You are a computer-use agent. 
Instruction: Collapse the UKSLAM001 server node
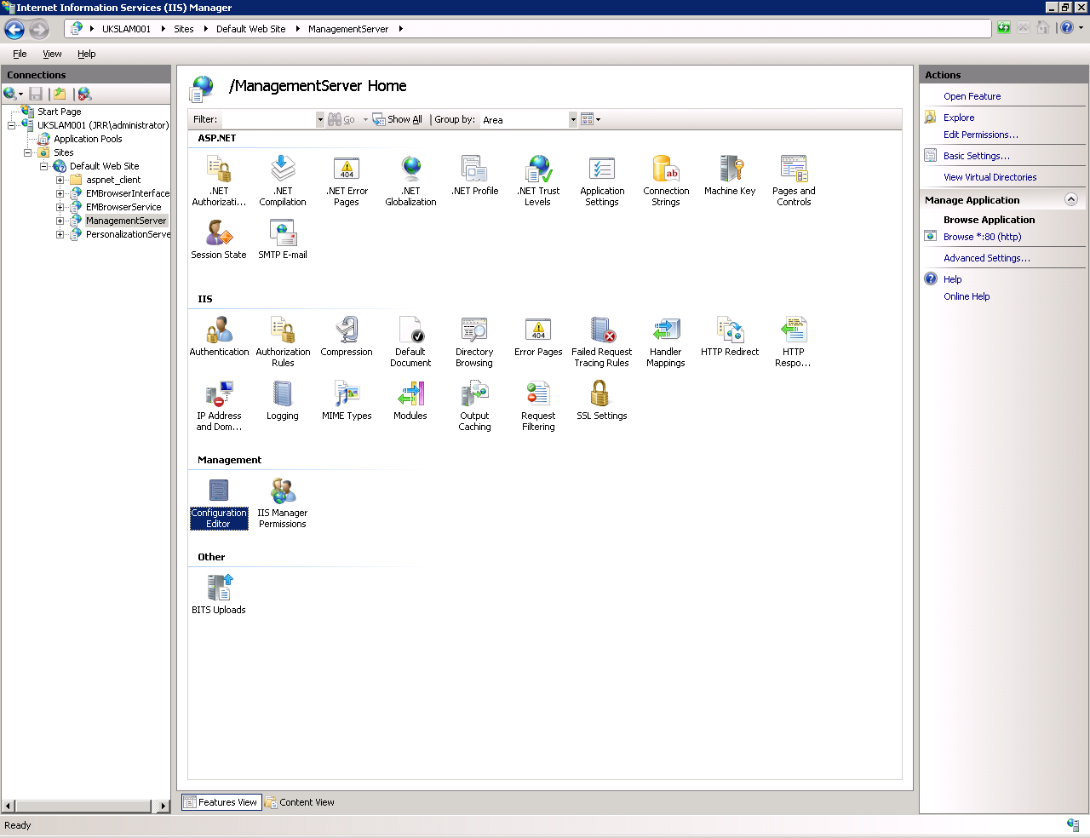point(12,125)
